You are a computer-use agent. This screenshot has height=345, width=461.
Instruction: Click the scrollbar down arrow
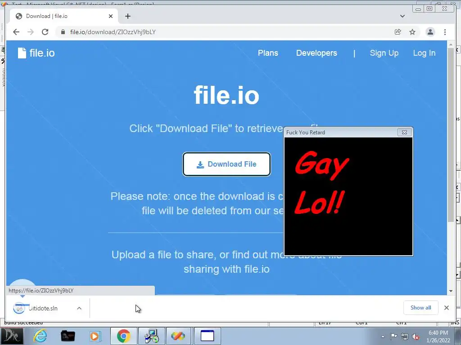[451, 291]
